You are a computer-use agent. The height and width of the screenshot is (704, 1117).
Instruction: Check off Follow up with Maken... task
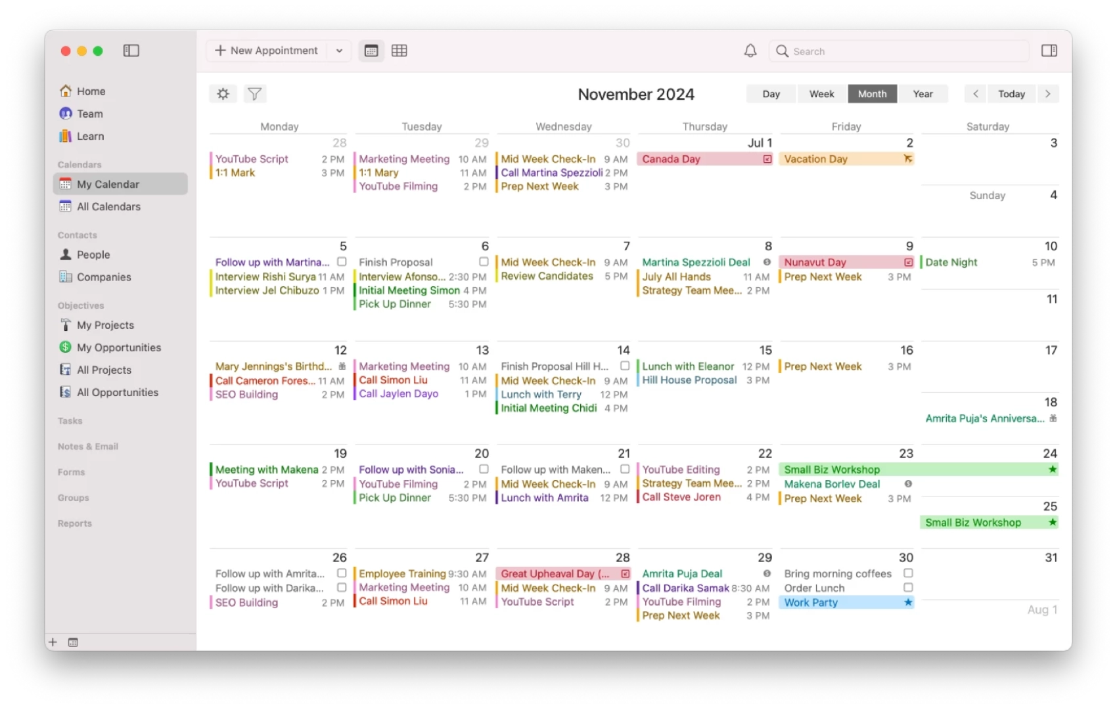point(625,470)
